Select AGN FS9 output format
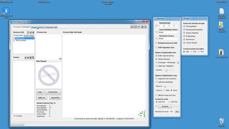The height and width of the screenshot is (129, 229). (169, 102)
